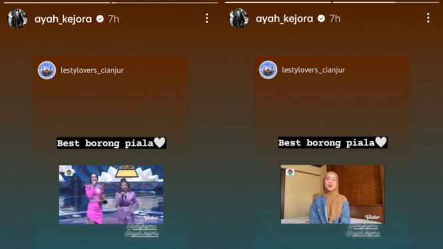Tap verified badge in right story header
Screen dimensions: 443x249
(321, 19)
